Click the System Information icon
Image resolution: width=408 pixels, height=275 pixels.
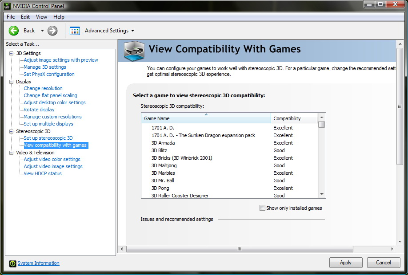[12, 263]
